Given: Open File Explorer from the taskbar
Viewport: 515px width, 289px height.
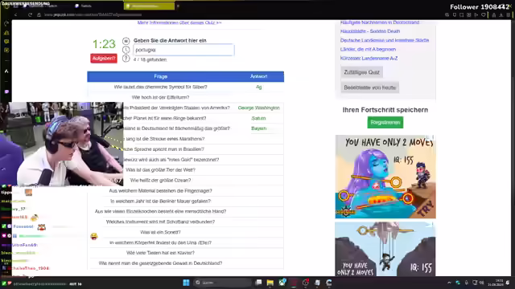Looking at the screenshot, I should [270, 283].
